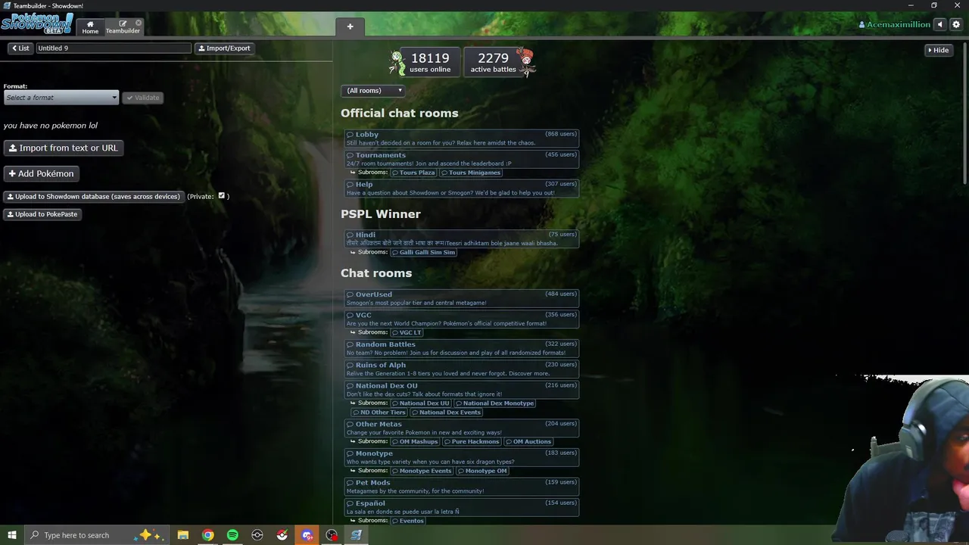
Task: Join the Hindi room
Action: tap(462, 238)
